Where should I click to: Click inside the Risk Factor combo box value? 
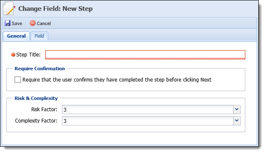pos(148,110)
